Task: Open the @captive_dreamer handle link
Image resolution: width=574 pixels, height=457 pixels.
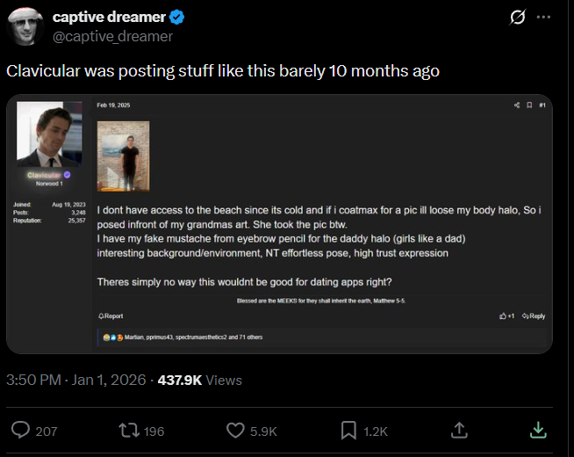Action: tap(112, 36)
